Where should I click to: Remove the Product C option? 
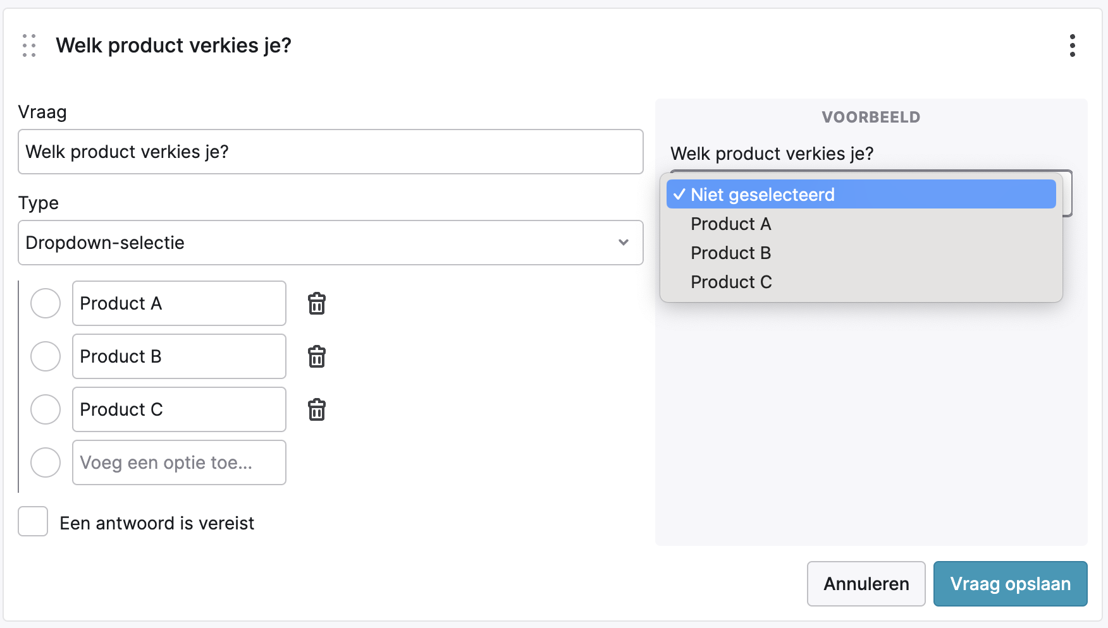(x=316, y=410)
